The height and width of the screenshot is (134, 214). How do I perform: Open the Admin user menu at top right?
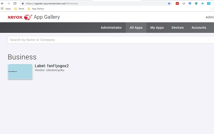[210, 17]
